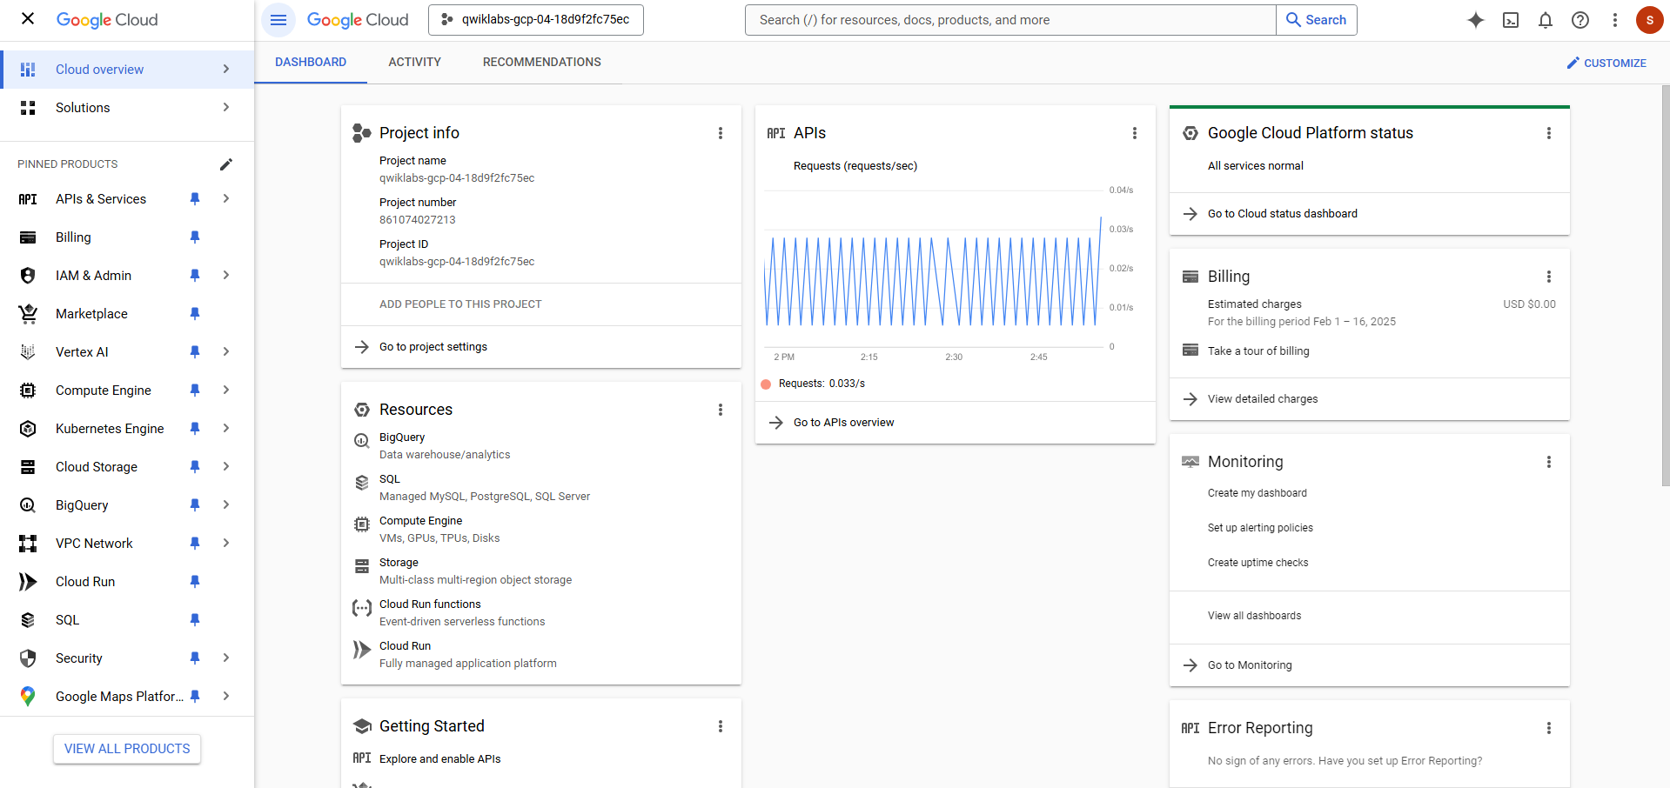This screenshot has width=1670, height=788.
Task: Unpin Billing from pinned products
Action: [195, 237]
